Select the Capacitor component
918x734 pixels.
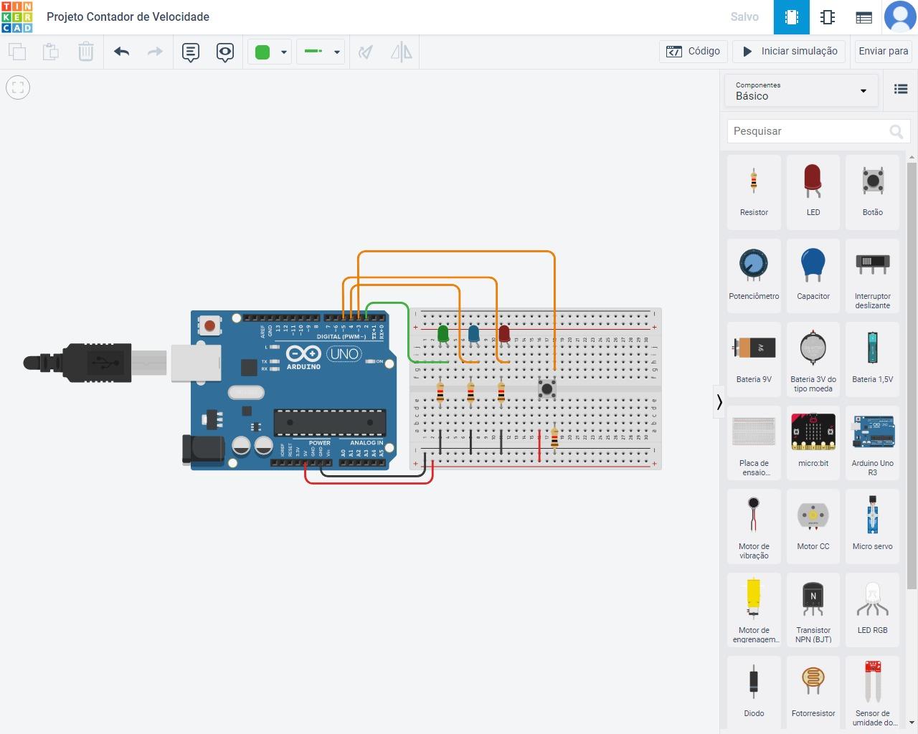pyautogui.click(x=813, y=275)
